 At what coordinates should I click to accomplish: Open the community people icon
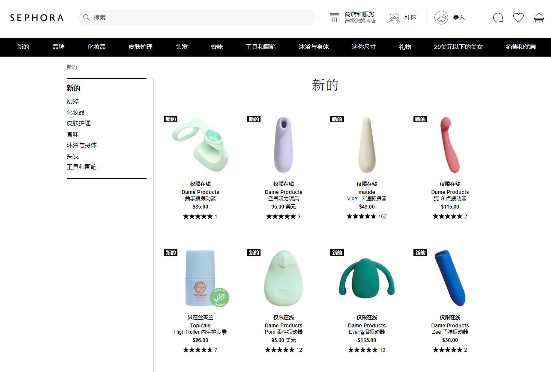395,18
